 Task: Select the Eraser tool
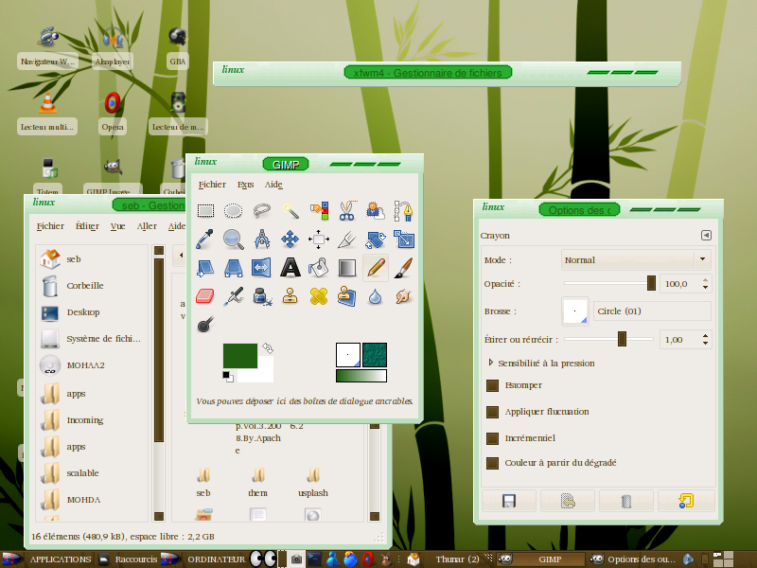pos(205,296)
